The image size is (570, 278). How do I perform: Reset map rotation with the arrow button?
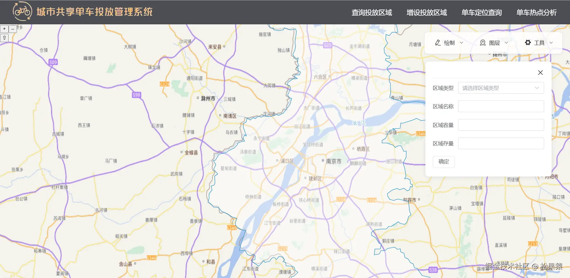coord(4,38)
